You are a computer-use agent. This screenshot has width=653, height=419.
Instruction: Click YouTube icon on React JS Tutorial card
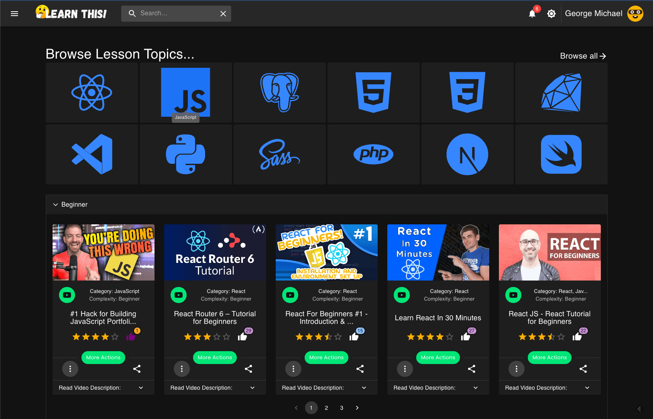pyautogui.click(x=513, y=295)
